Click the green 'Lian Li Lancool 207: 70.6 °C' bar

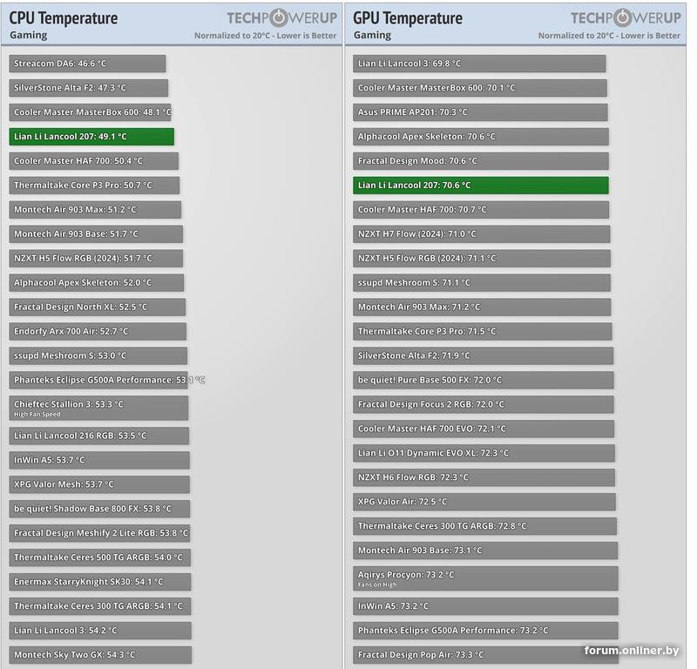click(481, 186)
